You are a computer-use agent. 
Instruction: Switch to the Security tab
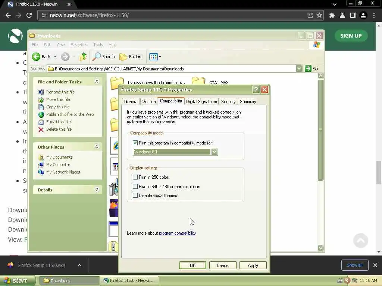228,102
